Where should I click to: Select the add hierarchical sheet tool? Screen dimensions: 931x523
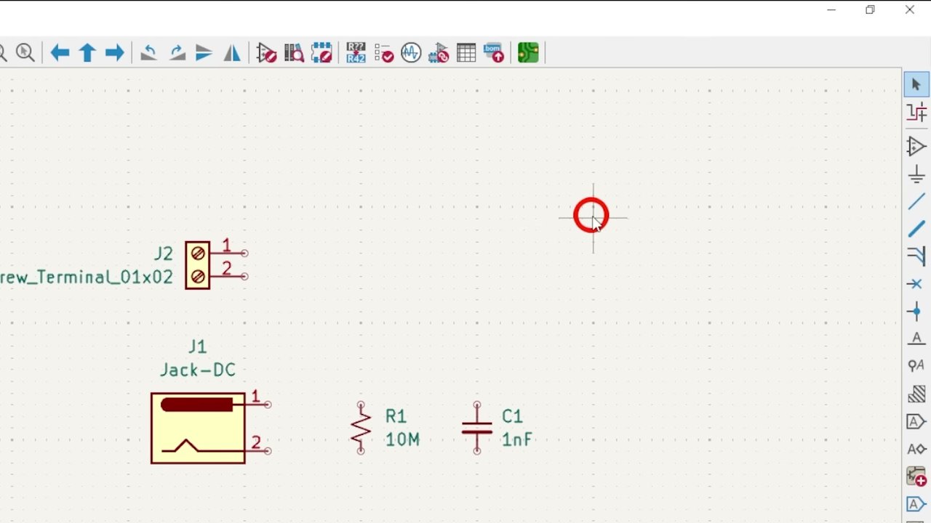point(916,477)
